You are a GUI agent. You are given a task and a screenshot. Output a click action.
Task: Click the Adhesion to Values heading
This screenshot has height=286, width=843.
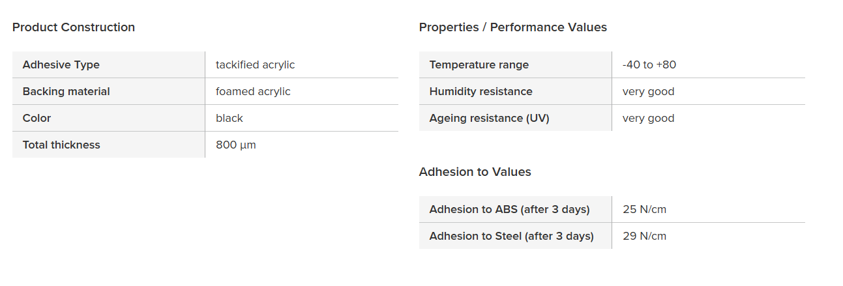point(475,172)
